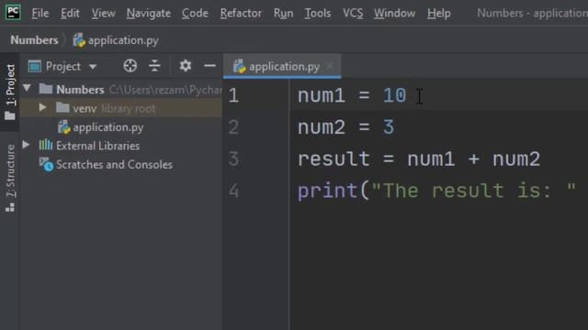Click on the value 10 in line 1
The image size is (588, 330).
pos(394,95)
